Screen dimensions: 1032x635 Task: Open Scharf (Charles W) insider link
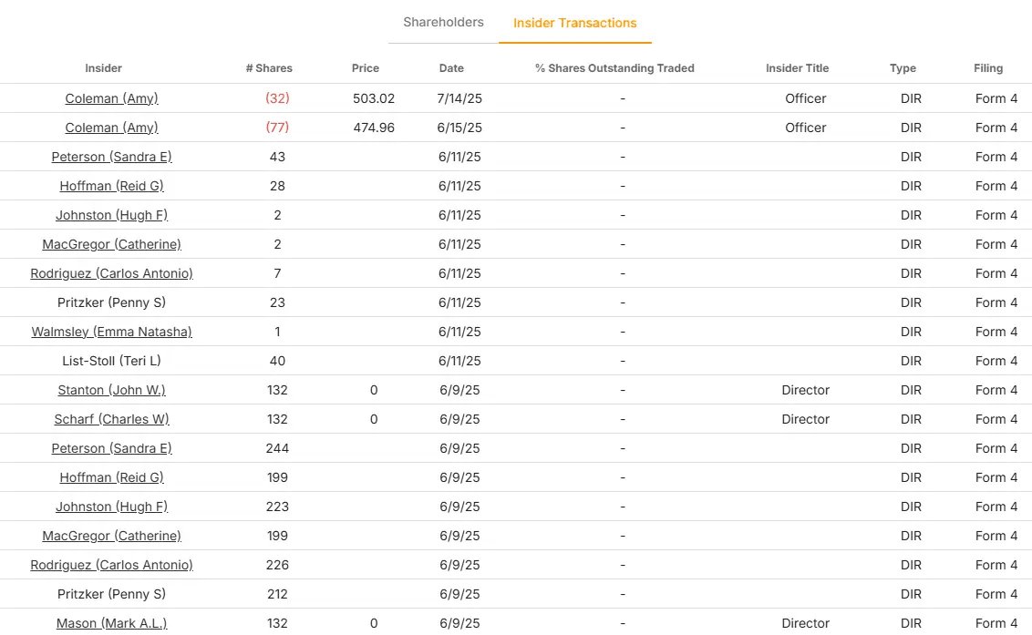pyautogui.click(x=111, y=418)
